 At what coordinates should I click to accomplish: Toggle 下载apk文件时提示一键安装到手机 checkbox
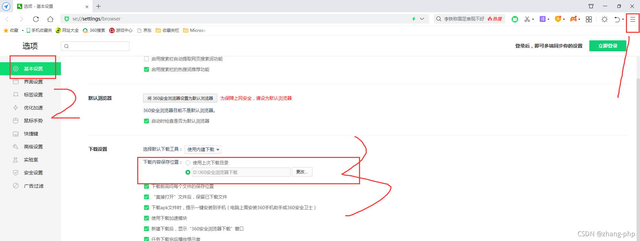[146, 207]
